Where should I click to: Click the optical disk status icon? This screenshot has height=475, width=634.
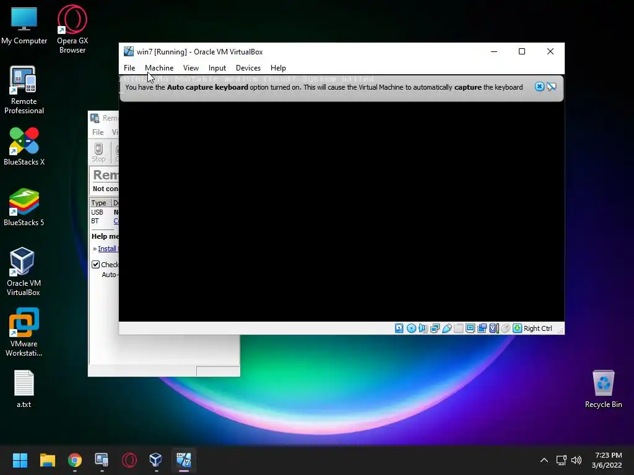pyautogui.click(x=411, y=328)
